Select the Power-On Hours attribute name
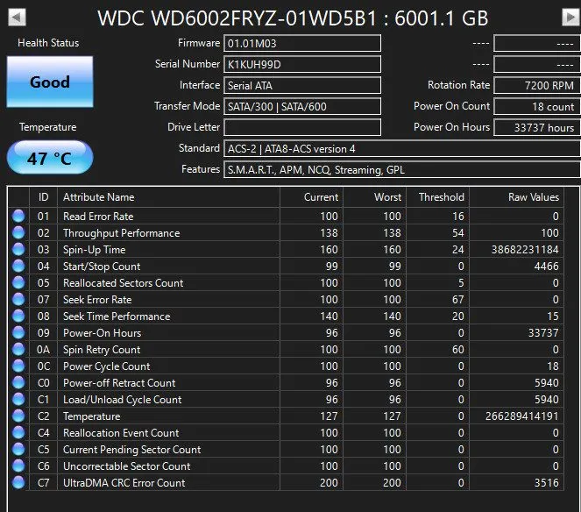581x512 pixels. [x=102, y=333]
